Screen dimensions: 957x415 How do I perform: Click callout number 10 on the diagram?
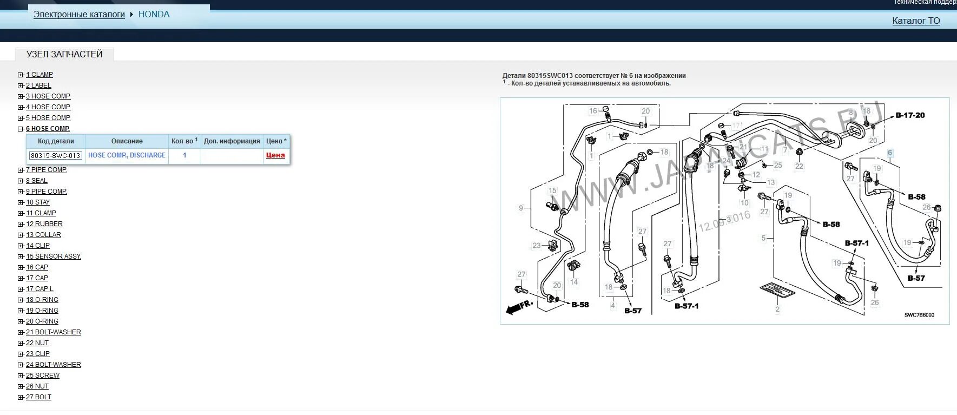(744, 203)
